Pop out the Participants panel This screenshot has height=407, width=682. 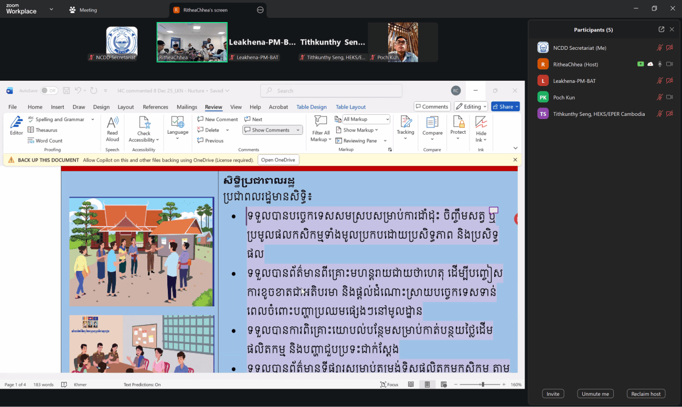[x=661, y=30]
